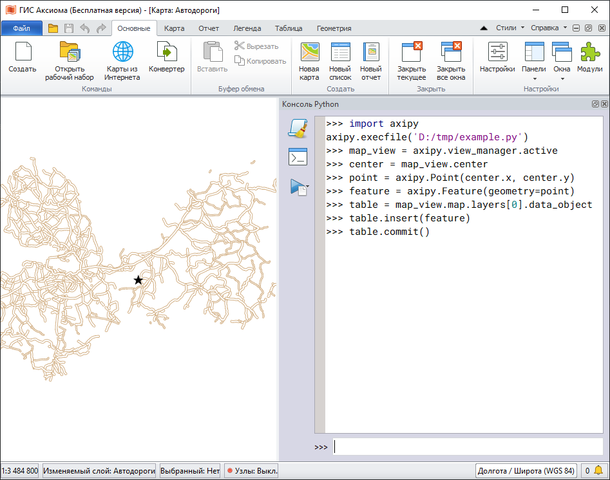The image size is (610, 480).
Task: Switch to the Geometry ribbon tab
Action: tap(334, 28)
